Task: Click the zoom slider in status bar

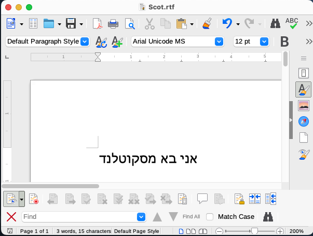Action: 254,231
